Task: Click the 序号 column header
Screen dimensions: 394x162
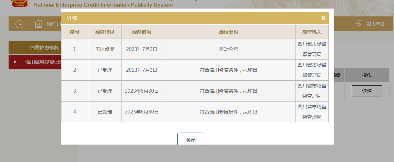Action: [x=74, y=32]
